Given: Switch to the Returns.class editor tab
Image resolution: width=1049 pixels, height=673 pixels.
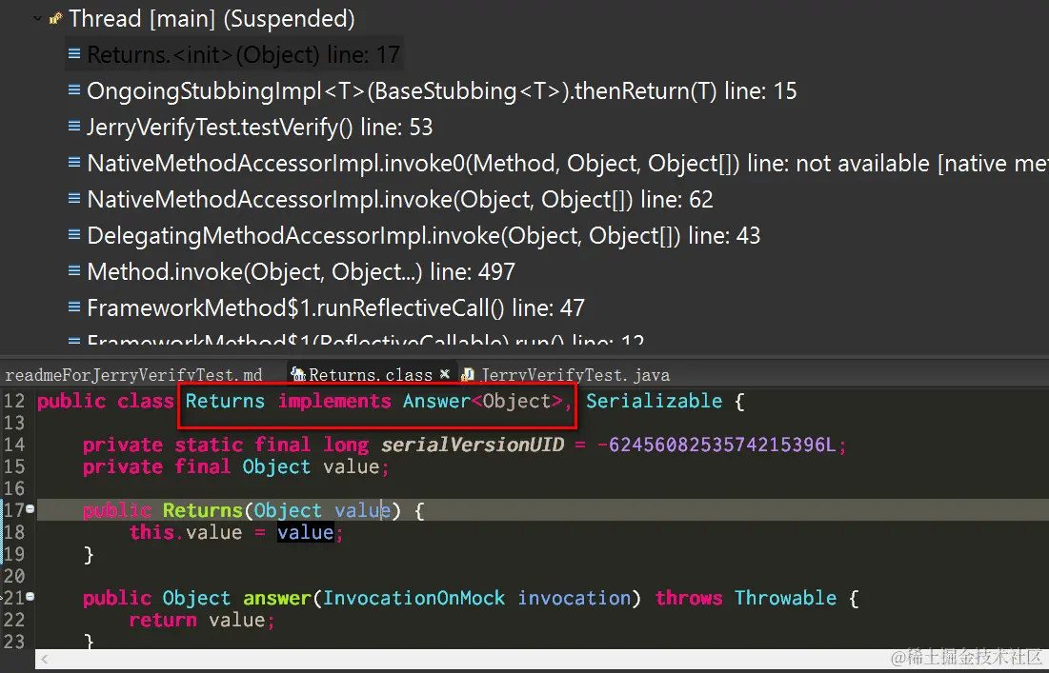Looking at the screenshot, I should pos(371,375).
